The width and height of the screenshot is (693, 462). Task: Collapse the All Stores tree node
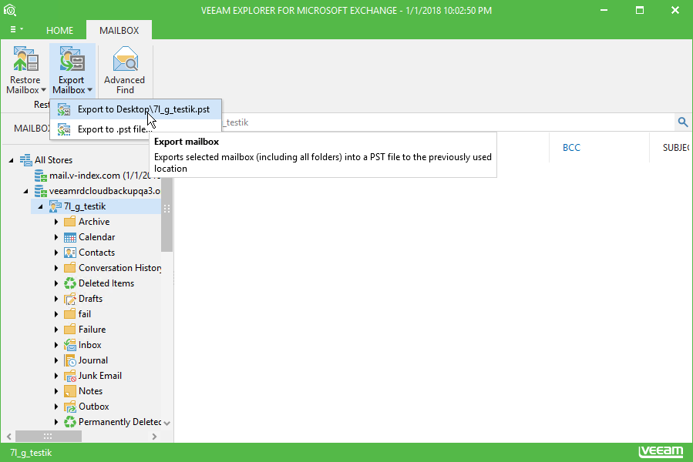pyautogui.click(x=11, y=160)
